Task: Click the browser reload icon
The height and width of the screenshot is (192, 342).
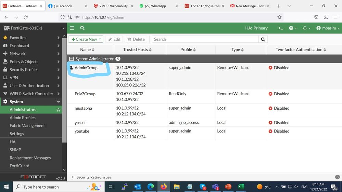Action: pyautogui.click(x=26, y=17)
